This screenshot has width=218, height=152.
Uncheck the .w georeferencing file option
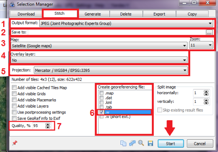tap(101, 112)
